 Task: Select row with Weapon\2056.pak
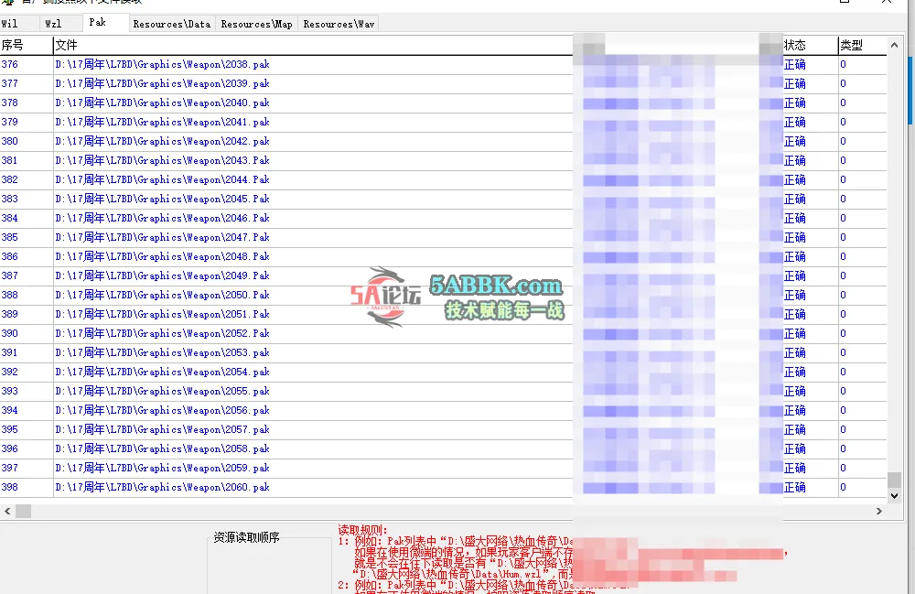[444, 410]
